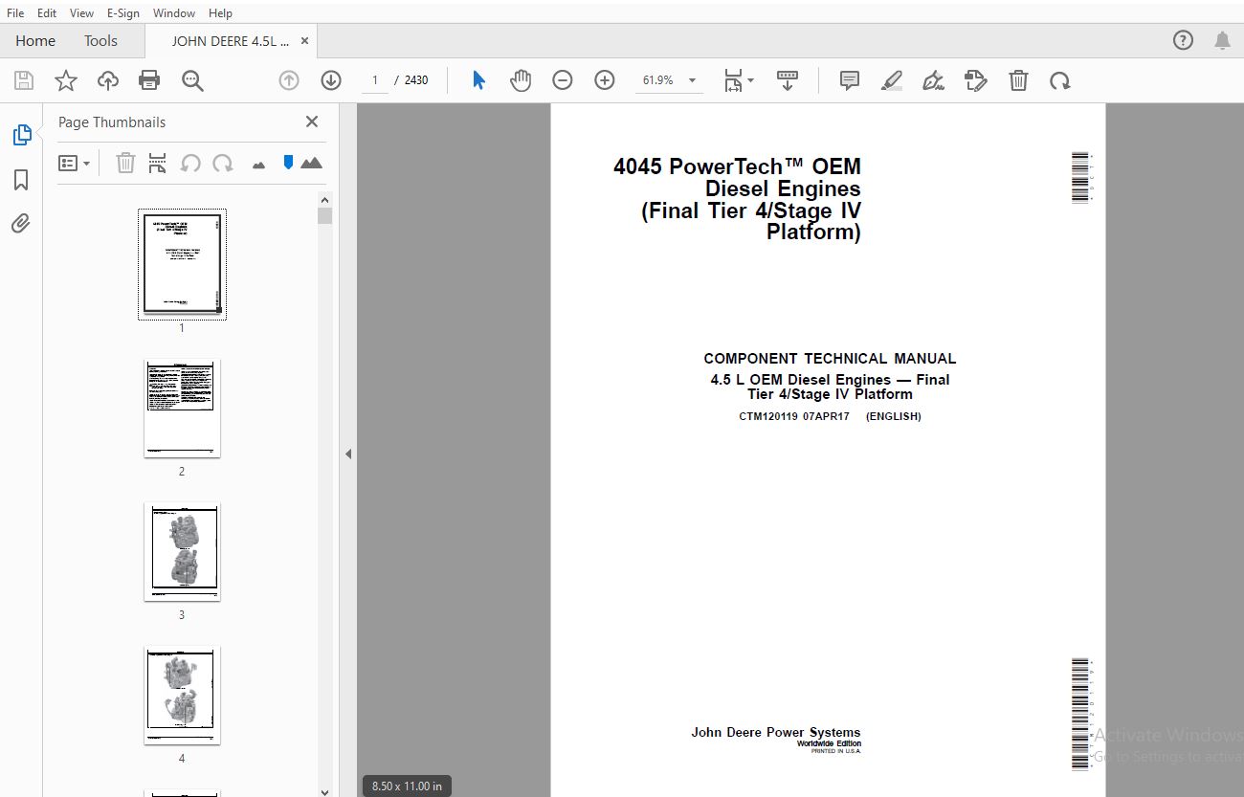Viewport: 1244px width, 797px height.
Task: Open the Bookmarks side panel
Action: click(21, 180)
